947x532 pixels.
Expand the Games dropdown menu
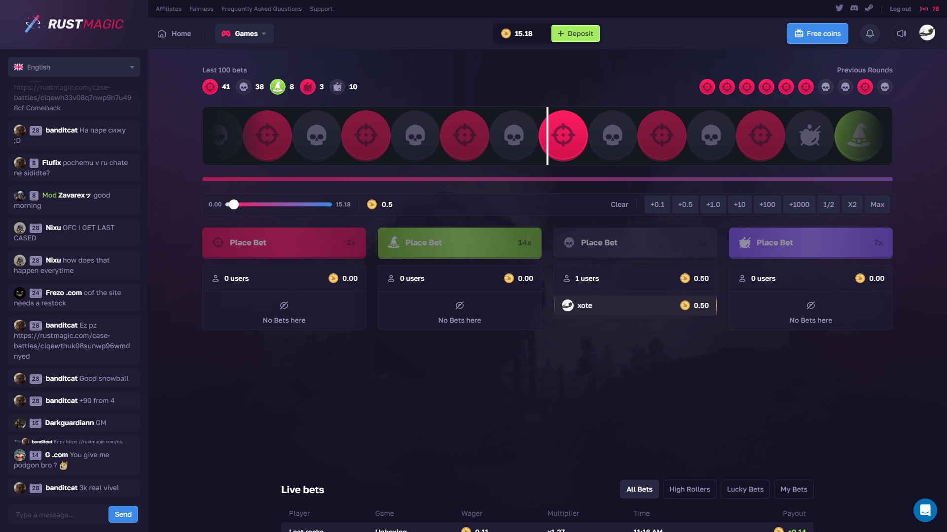pyautogui.click(x=244, y=34)
